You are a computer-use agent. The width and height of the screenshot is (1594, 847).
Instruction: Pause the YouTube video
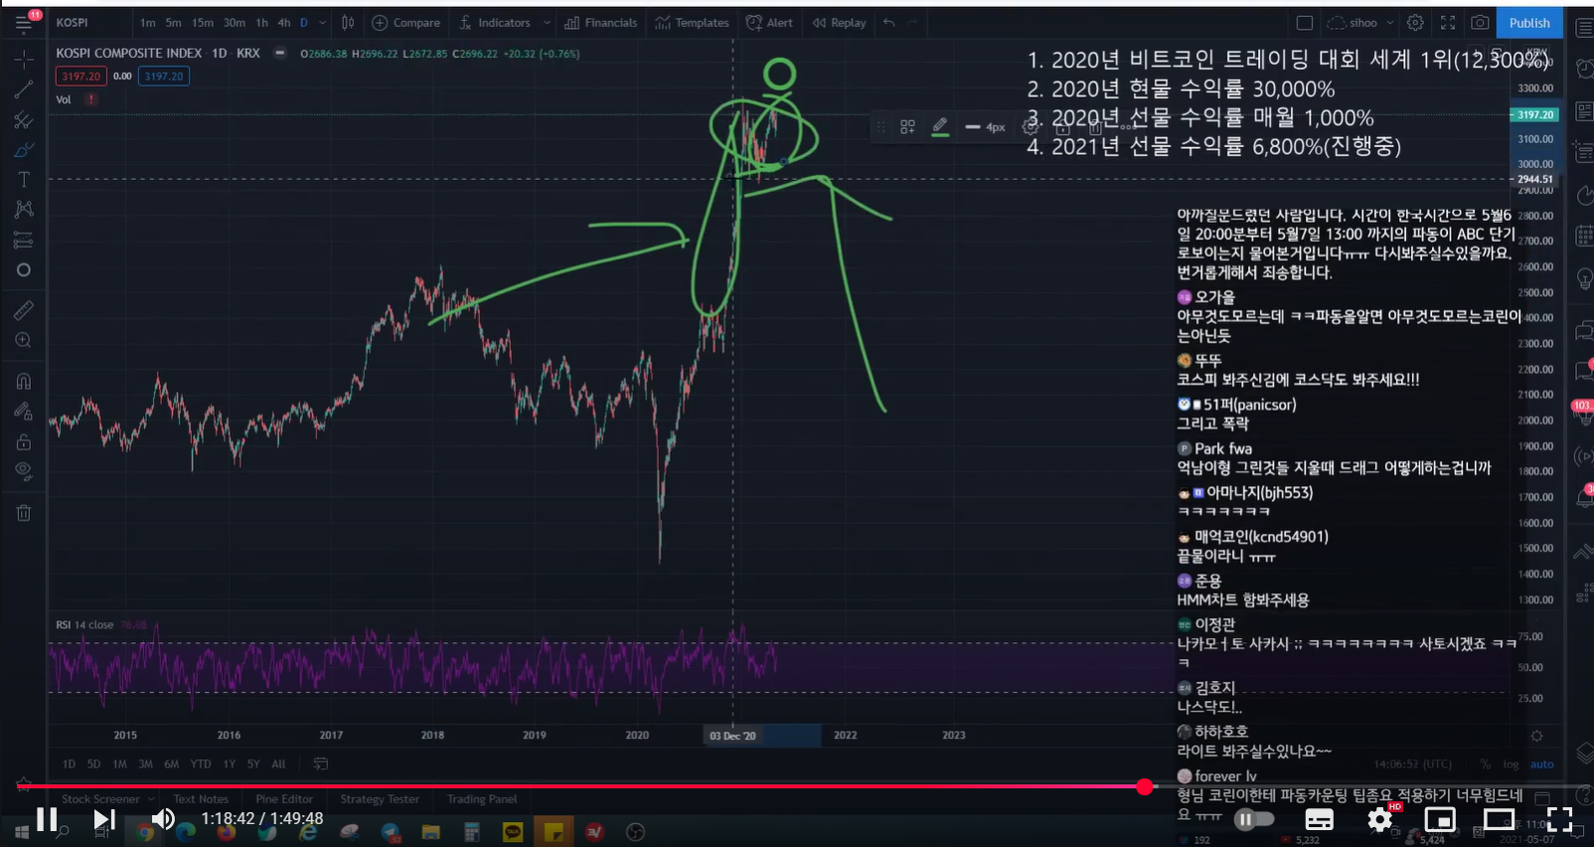pos(47,819)
